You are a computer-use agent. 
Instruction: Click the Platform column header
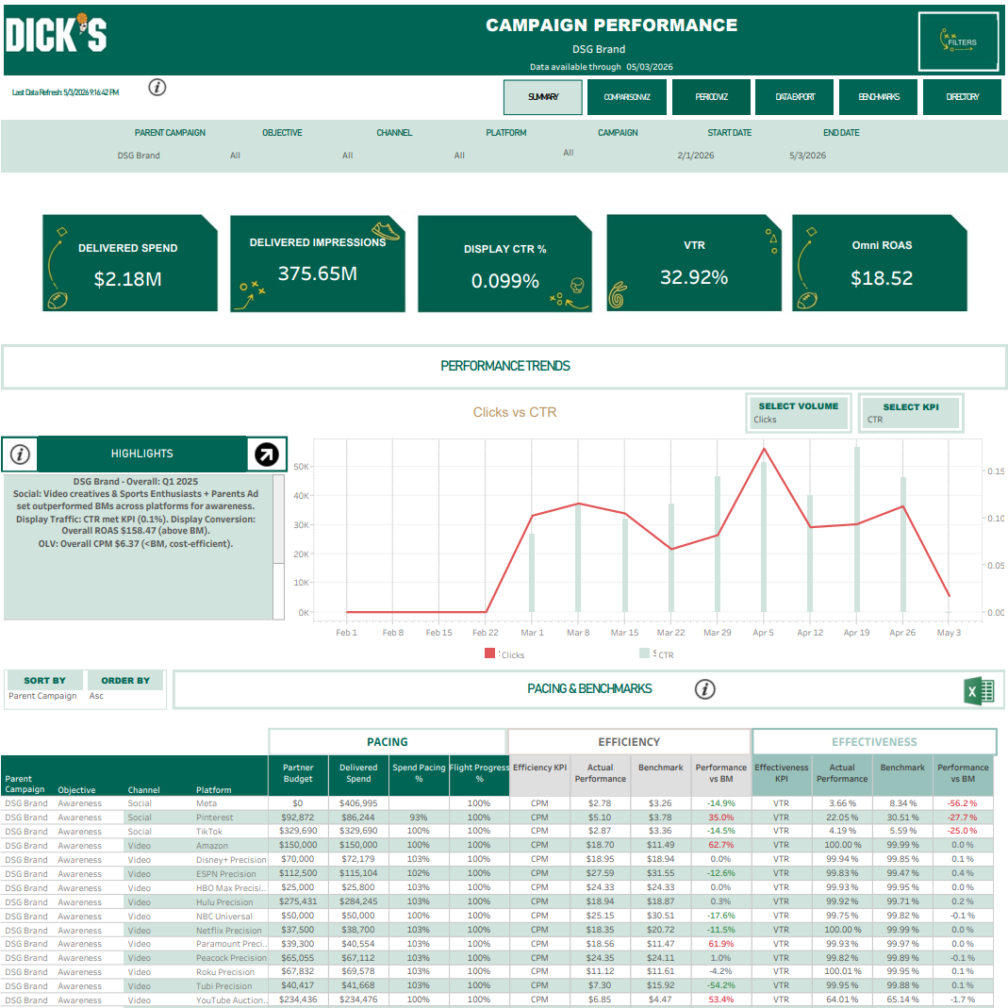pos(213,790)
